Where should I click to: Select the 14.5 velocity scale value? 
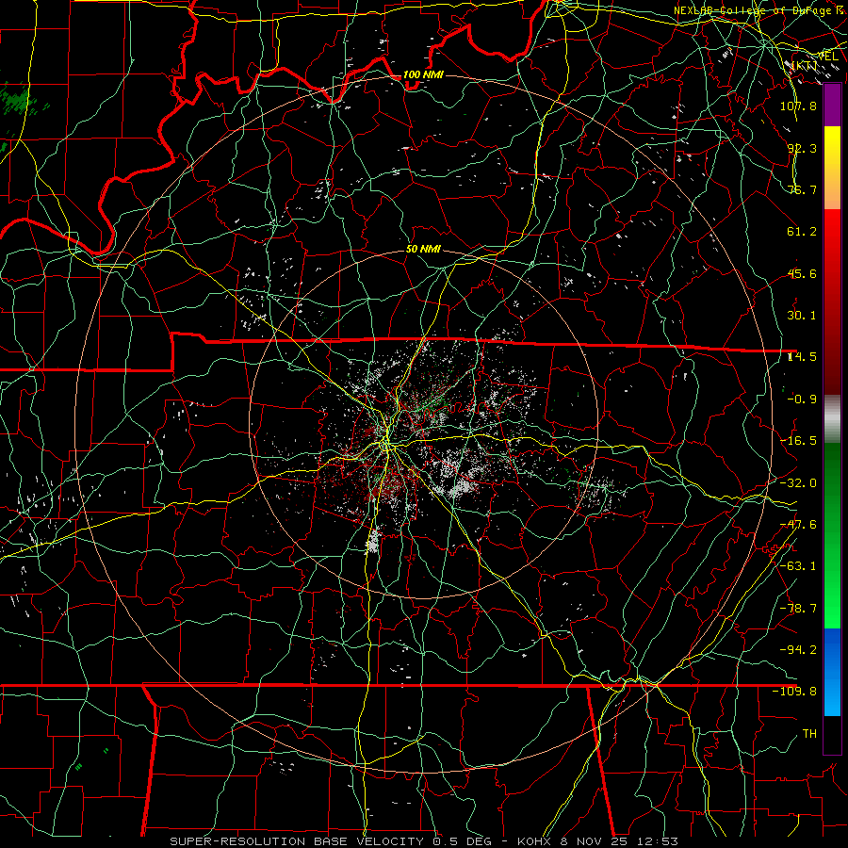(x=802, y=357)
